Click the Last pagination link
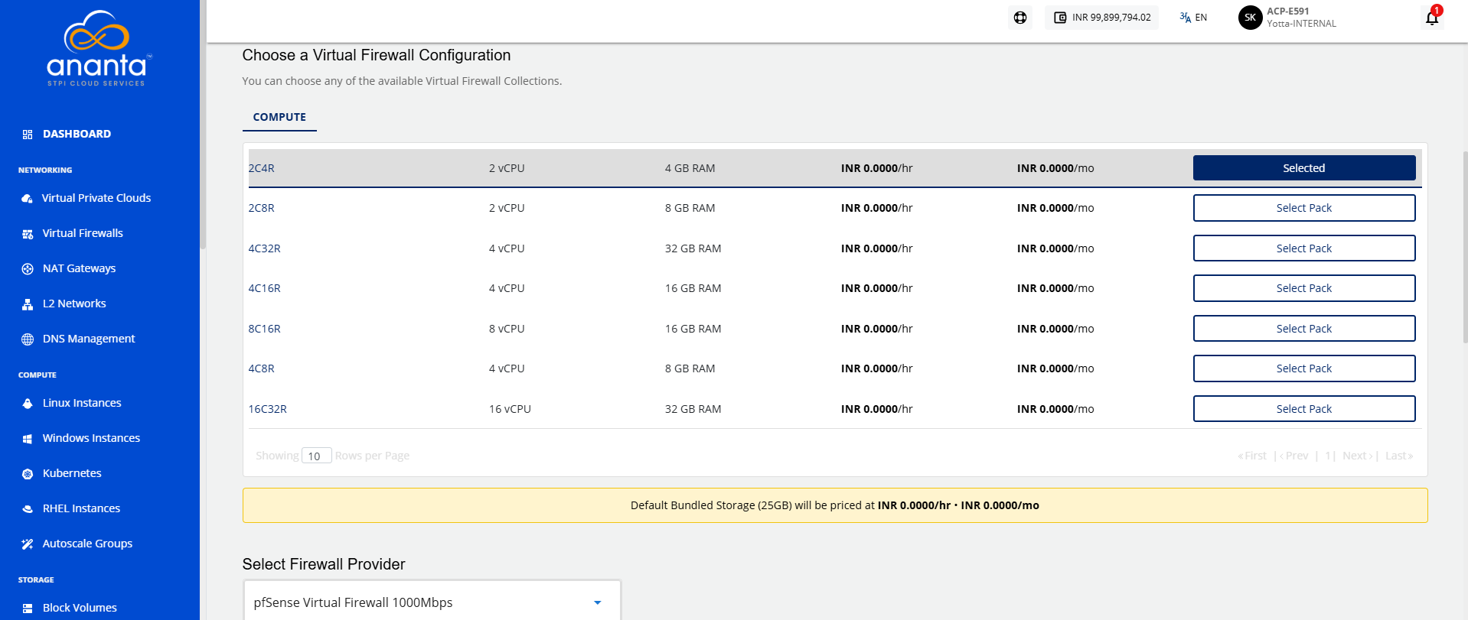 1399,456
